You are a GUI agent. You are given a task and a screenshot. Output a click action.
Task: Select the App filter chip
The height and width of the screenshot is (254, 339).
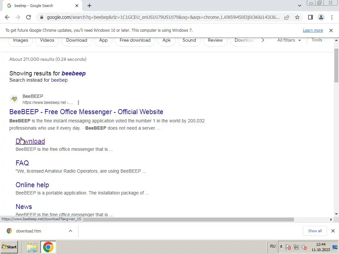click(x=103, y=40)
